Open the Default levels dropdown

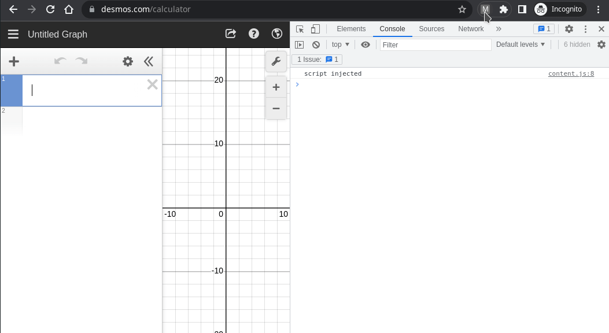click(521, 45)
